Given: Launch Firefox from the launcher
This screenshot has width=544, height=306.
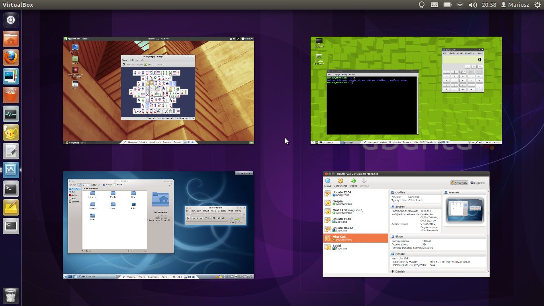Looking at the screenshot, I should (11, 58).
